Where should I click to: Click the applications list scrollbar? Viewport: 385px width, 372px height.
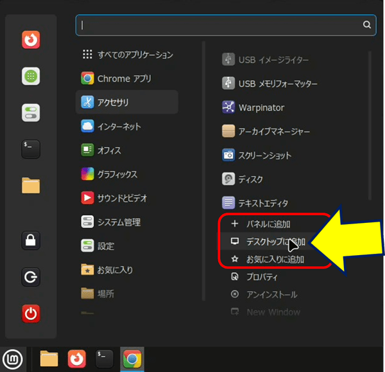click(x=370, y=125)
